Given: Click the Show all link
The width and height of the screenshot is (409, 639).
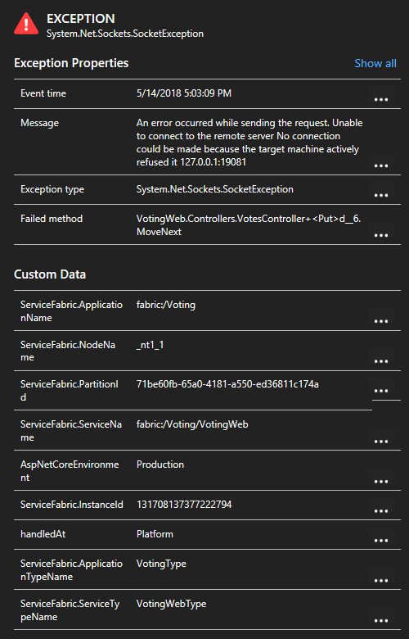Looking at the screenshot, I should pos(375,64).
